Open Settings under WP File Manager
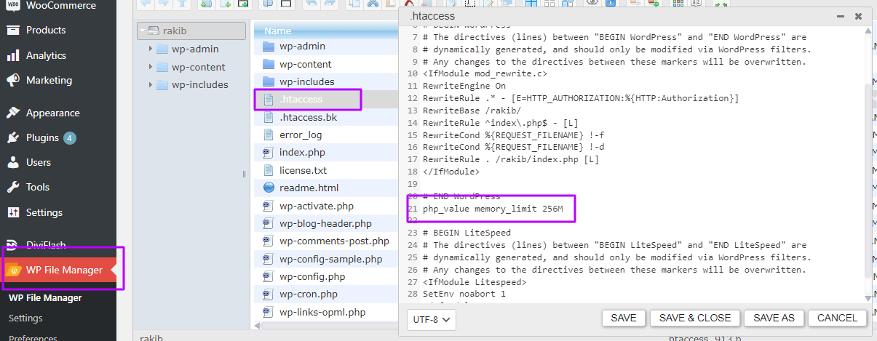Image resolution: width=877 pixels, height=341 pixels. [25, 318]
